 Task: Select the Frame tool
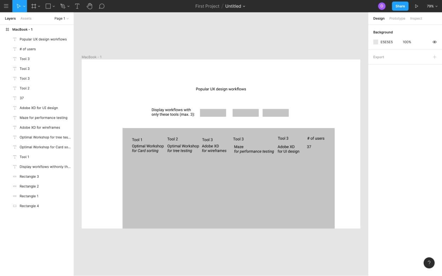(34, 6)
